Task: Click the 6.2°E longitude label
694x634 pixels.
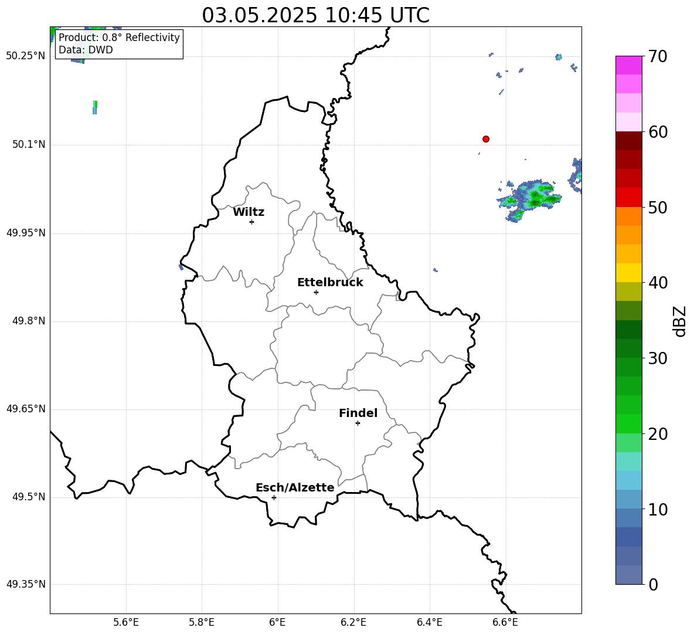Action: tap(353, 622)
